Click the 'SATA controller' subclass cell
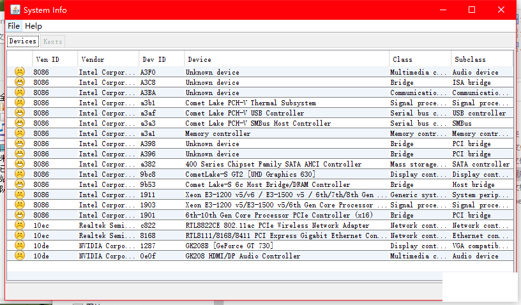Image resolution: width=521 pixels, height=305 pixels. coord(481,164)
